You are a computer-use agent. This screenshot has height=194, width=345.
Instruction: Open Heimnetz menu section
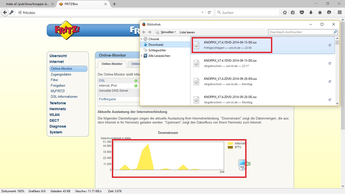tap(58, 109)
